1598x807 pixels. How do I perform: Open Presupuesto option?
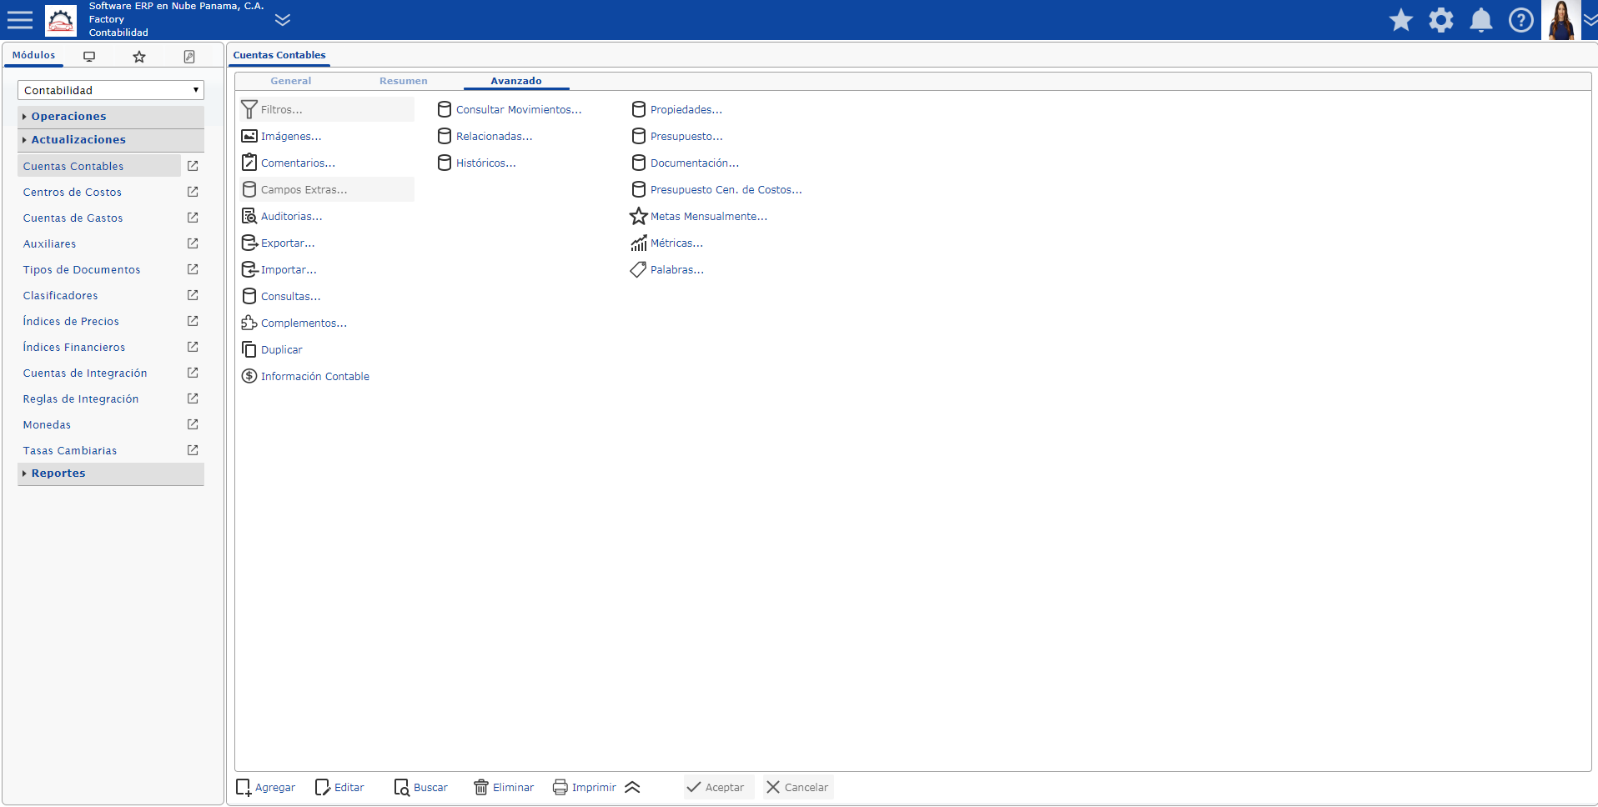pos(676,136)
